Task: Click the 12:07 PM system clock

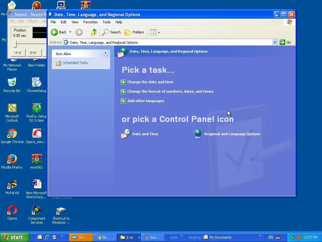Action: tap(310, 237)
